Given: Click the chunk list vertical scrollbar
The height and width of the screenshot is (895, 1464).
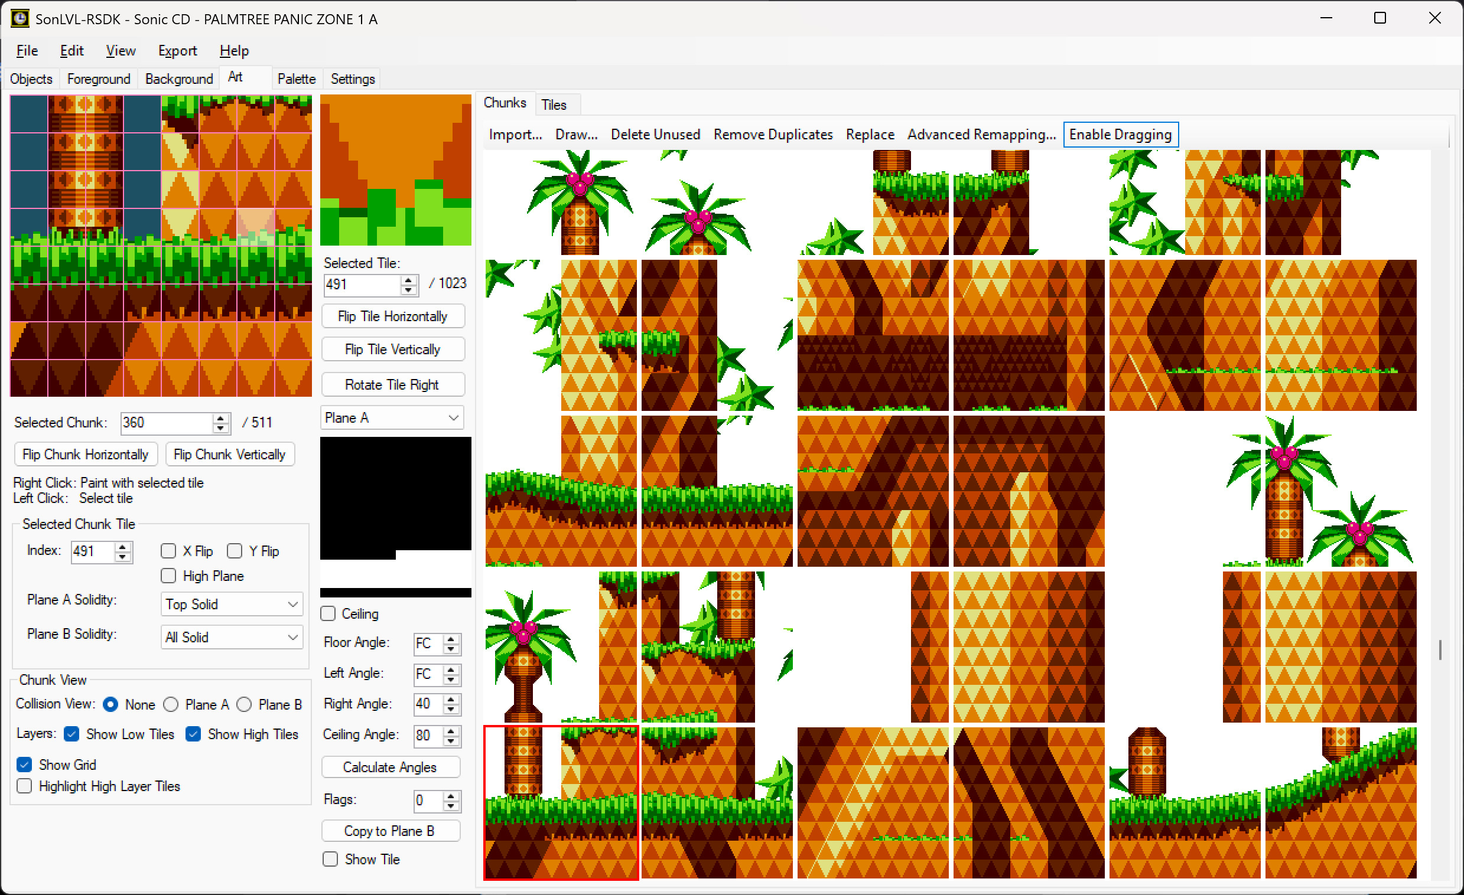Looking at the screenshot, I should 1440,650.
